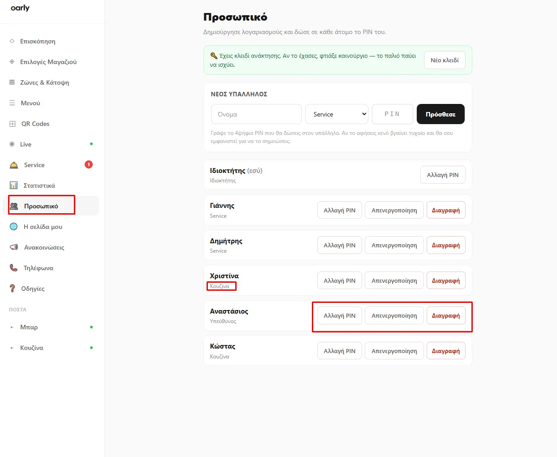Click the Πρόσθεσε button

[x=440, y=114]
